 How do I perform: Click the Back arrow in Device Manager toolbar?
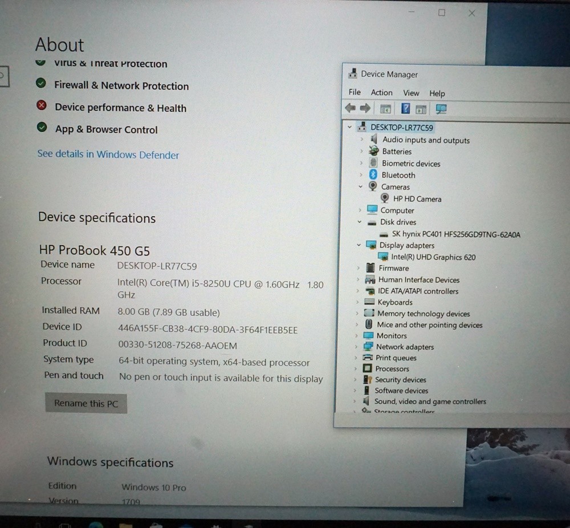(x=350, y=108)
